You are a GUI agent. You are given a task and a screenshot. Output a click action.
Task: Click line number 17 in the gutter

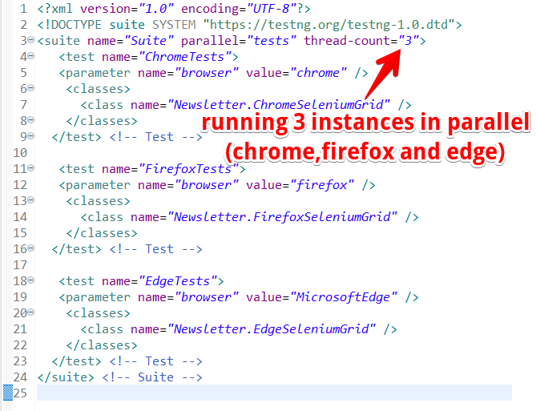coord(20,265)
